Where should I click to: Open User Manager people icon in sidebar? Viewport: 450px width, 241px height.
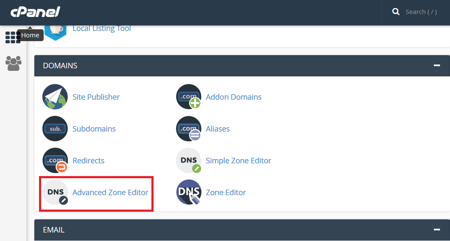13,63
